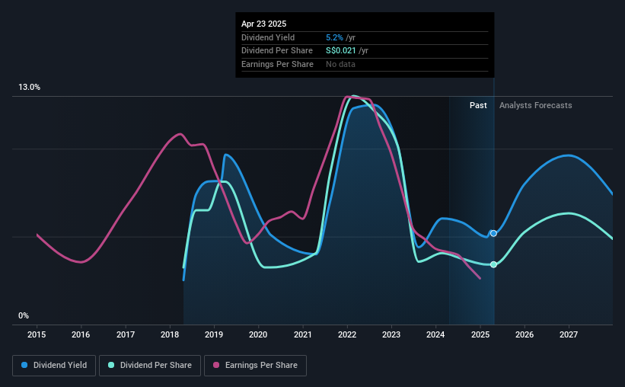
Task: Click the 2027 x-axis label
Action: click(x=569, y=334)
